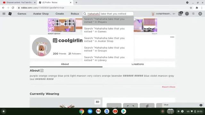The width and height of the screenshot is (205, 115).
Task: Click the profile avatar picture
Action: click(x=42, y=47)
